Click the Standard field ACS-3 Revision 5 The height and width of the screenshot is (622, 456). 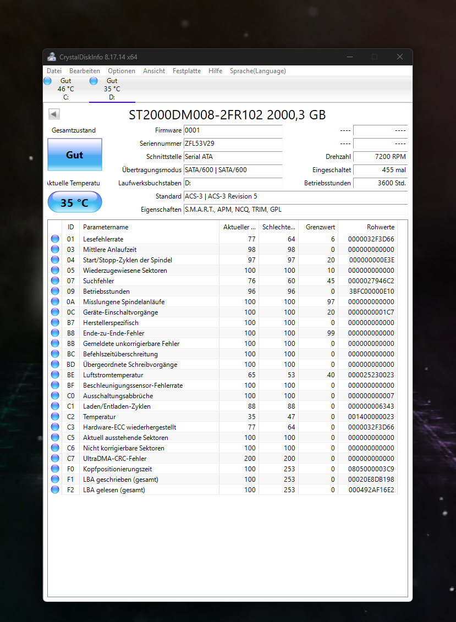[x=296, y=196]
